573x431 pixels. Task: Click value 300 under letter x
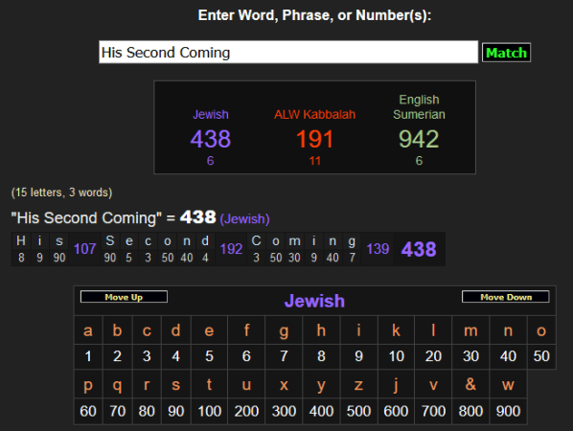coord(284,411)
